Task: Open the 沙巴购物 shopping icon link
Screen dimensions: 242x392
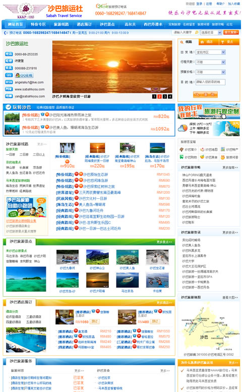Action: point(188,157)
